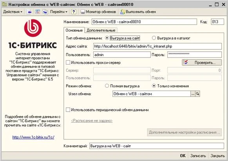Screen dimensions: 228x161
Task: Click into the Адрес сайта field
Action: coord(157,46)
